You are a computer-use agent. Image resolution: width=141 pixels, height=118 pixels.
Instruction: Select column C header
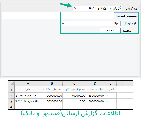(x=74, y=83)
